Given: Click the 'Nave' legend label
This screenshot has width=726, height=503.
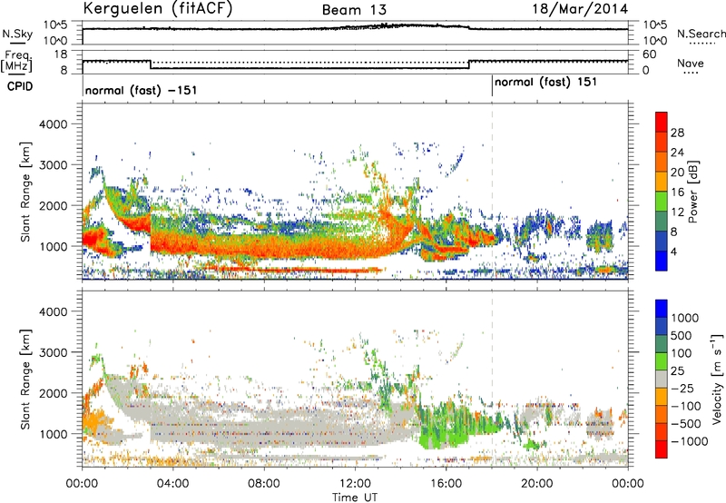Looking at the screenshot, I should tap(691, 64).
